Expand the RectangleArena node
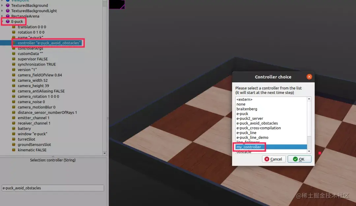356x206 pixels. 2,16
